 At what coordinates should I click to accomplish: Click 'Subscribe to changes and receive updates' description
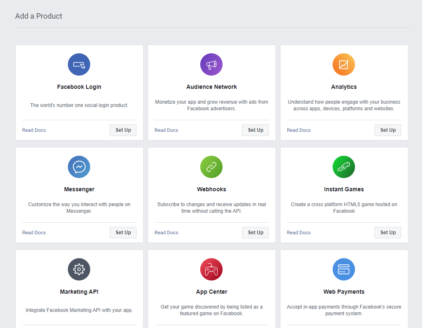click(211, 208)
